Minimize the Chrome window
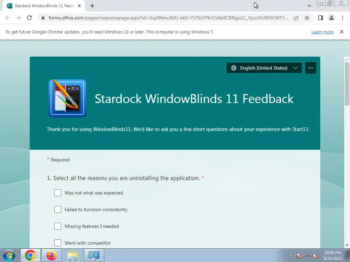The height and width of the screenshot is (262, 350). point(321,3)
